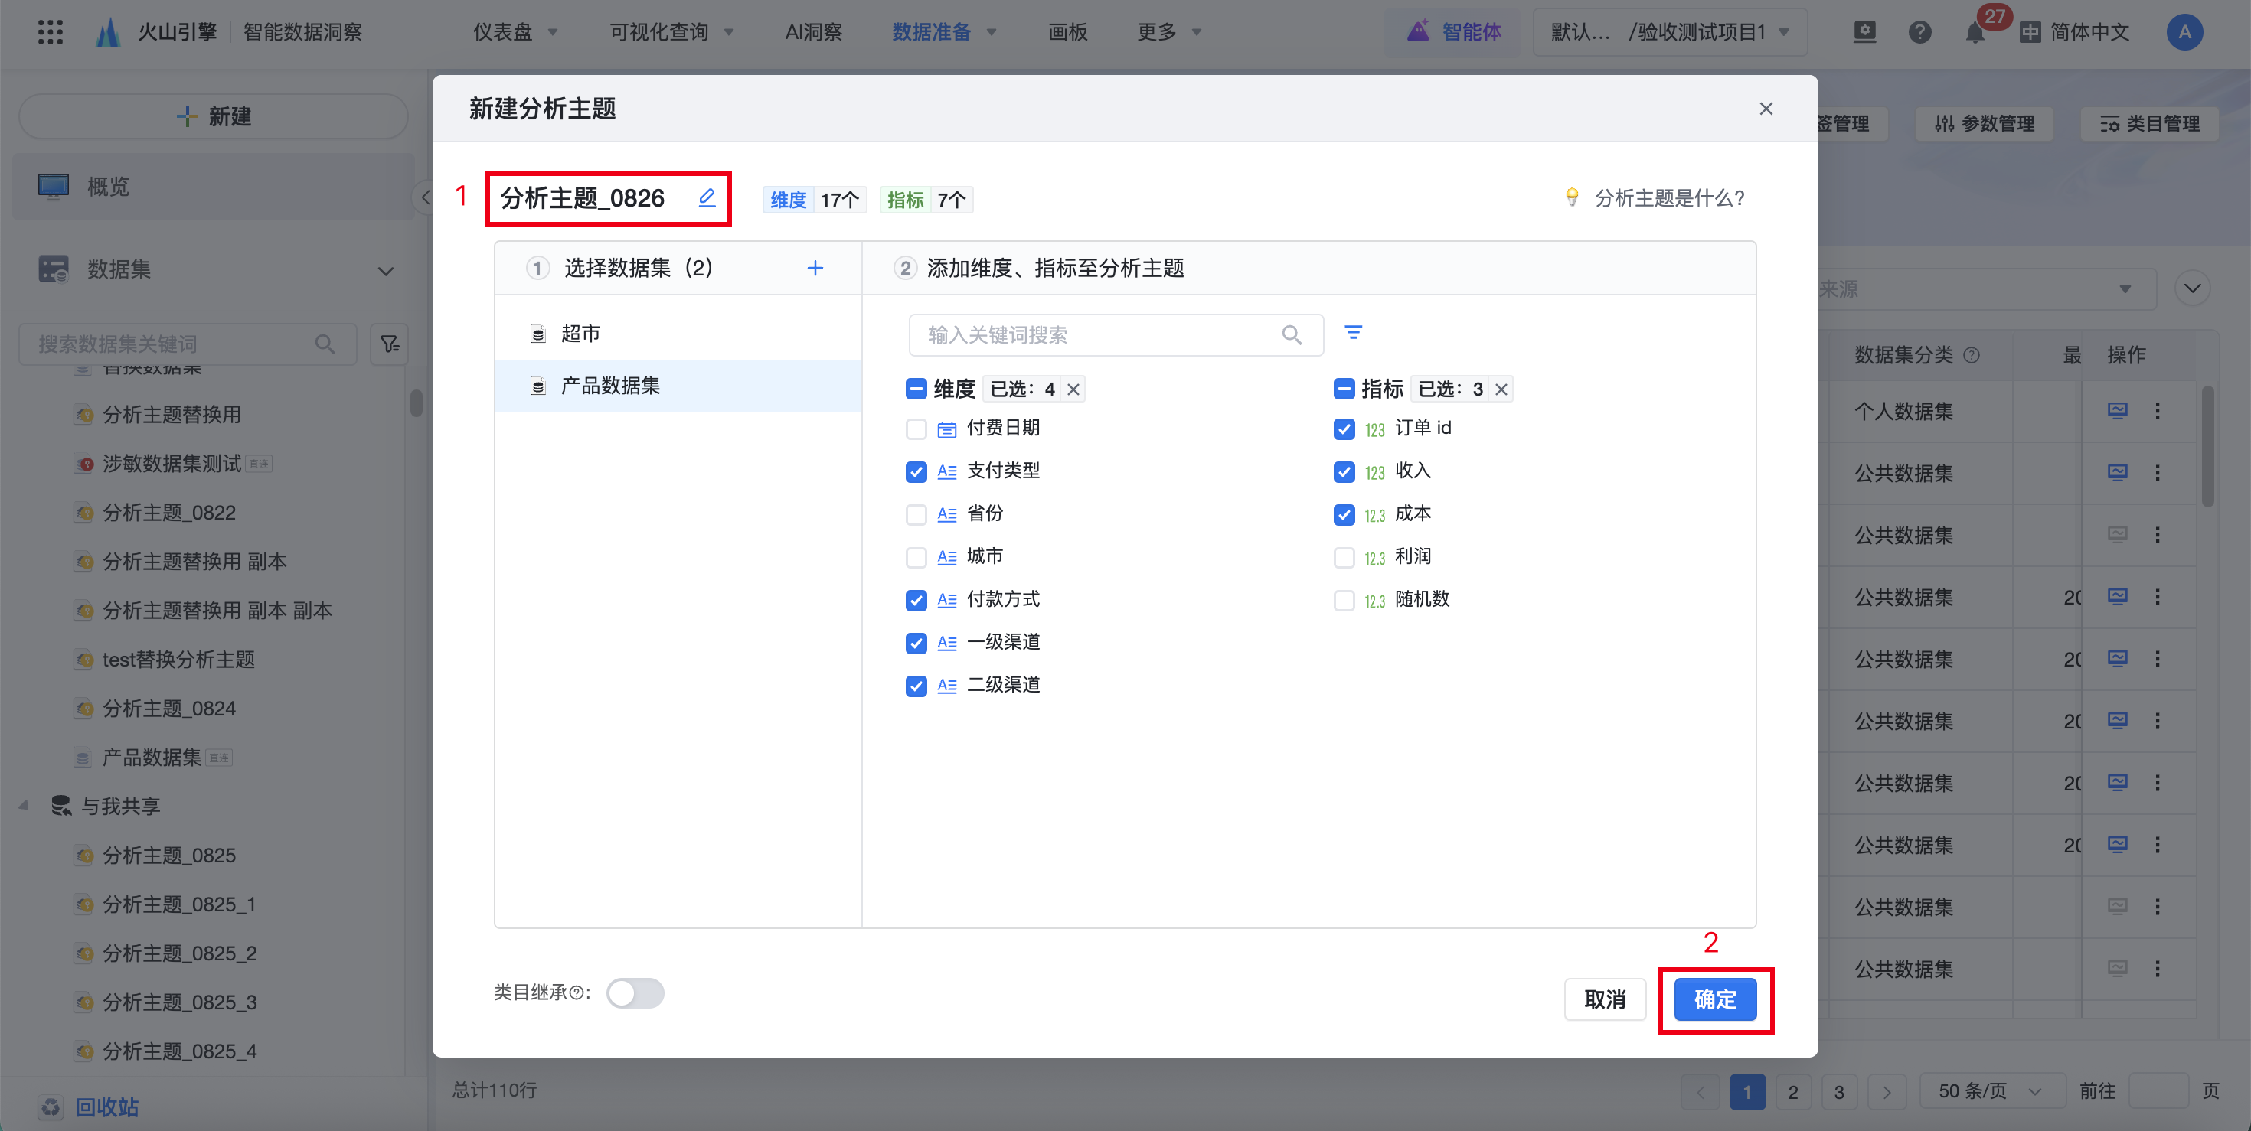This screenshot has height=1131, width=2251.
Task: Click the 确定 confirm button
Action: 1714,999
